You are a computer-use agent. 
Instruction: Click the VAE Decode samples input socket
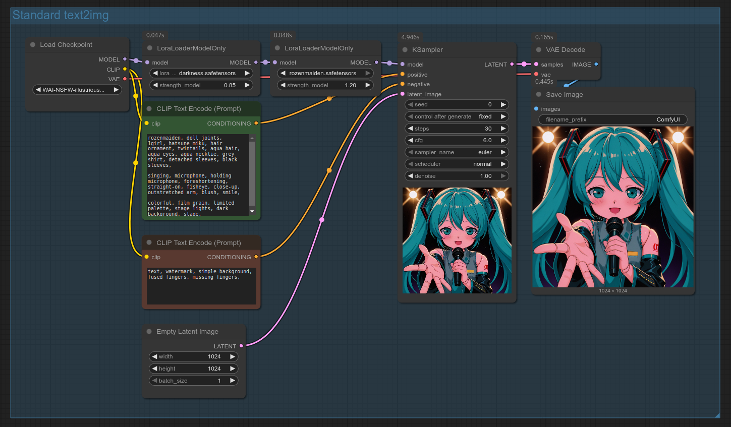536,65
